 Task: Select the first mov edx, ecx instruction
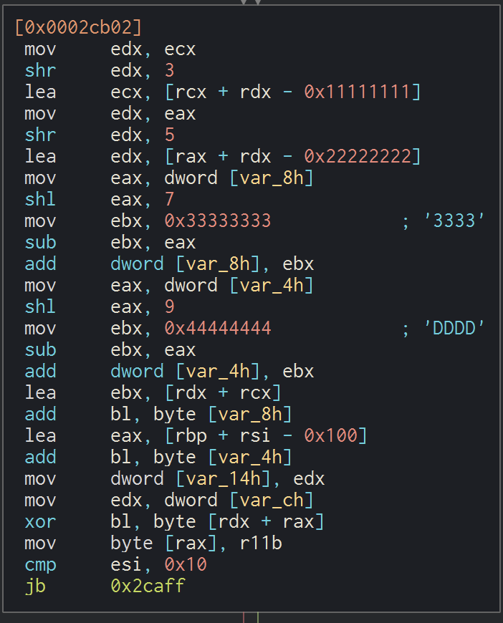click(x=109, y=49)
